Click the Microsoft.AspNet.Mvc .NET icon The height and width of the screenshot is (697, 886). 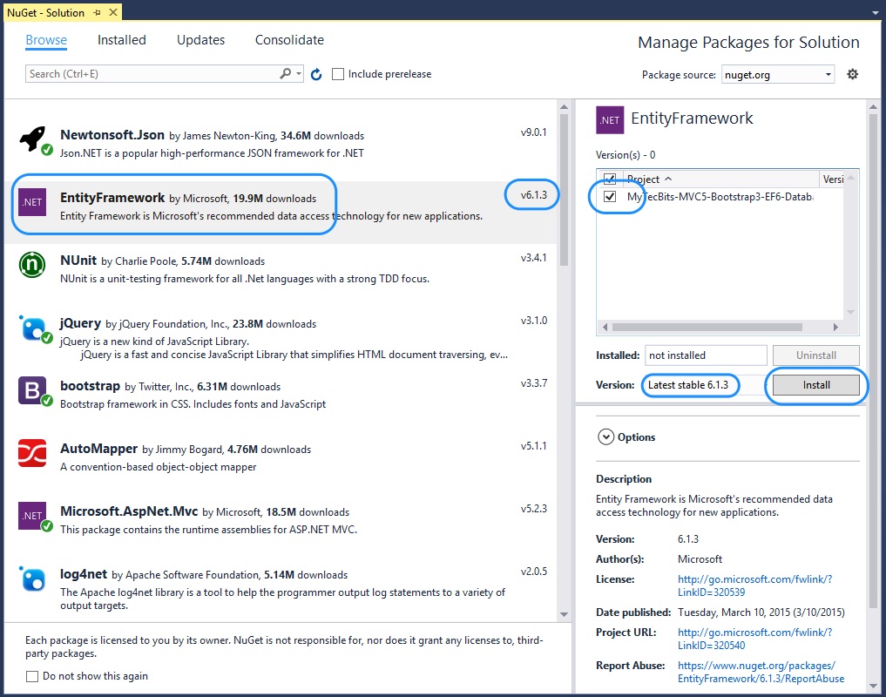pos(35,517)
